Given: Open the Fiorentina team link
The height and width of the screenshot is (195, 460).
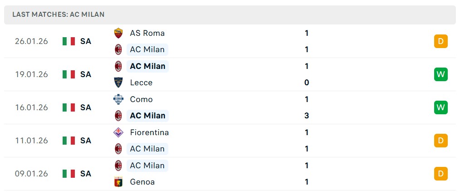Looking at the screenshot, I should [149, 132].
